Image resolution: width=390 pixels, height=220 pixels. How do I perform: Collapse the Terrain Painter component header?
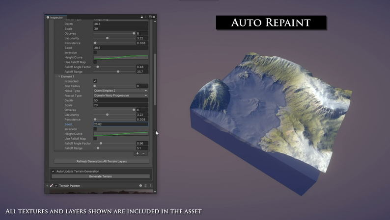pyautogui.click(x=48, y=186)
